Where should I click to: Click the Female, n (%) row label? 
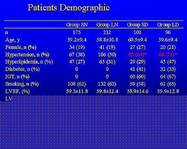coord(21,47)
